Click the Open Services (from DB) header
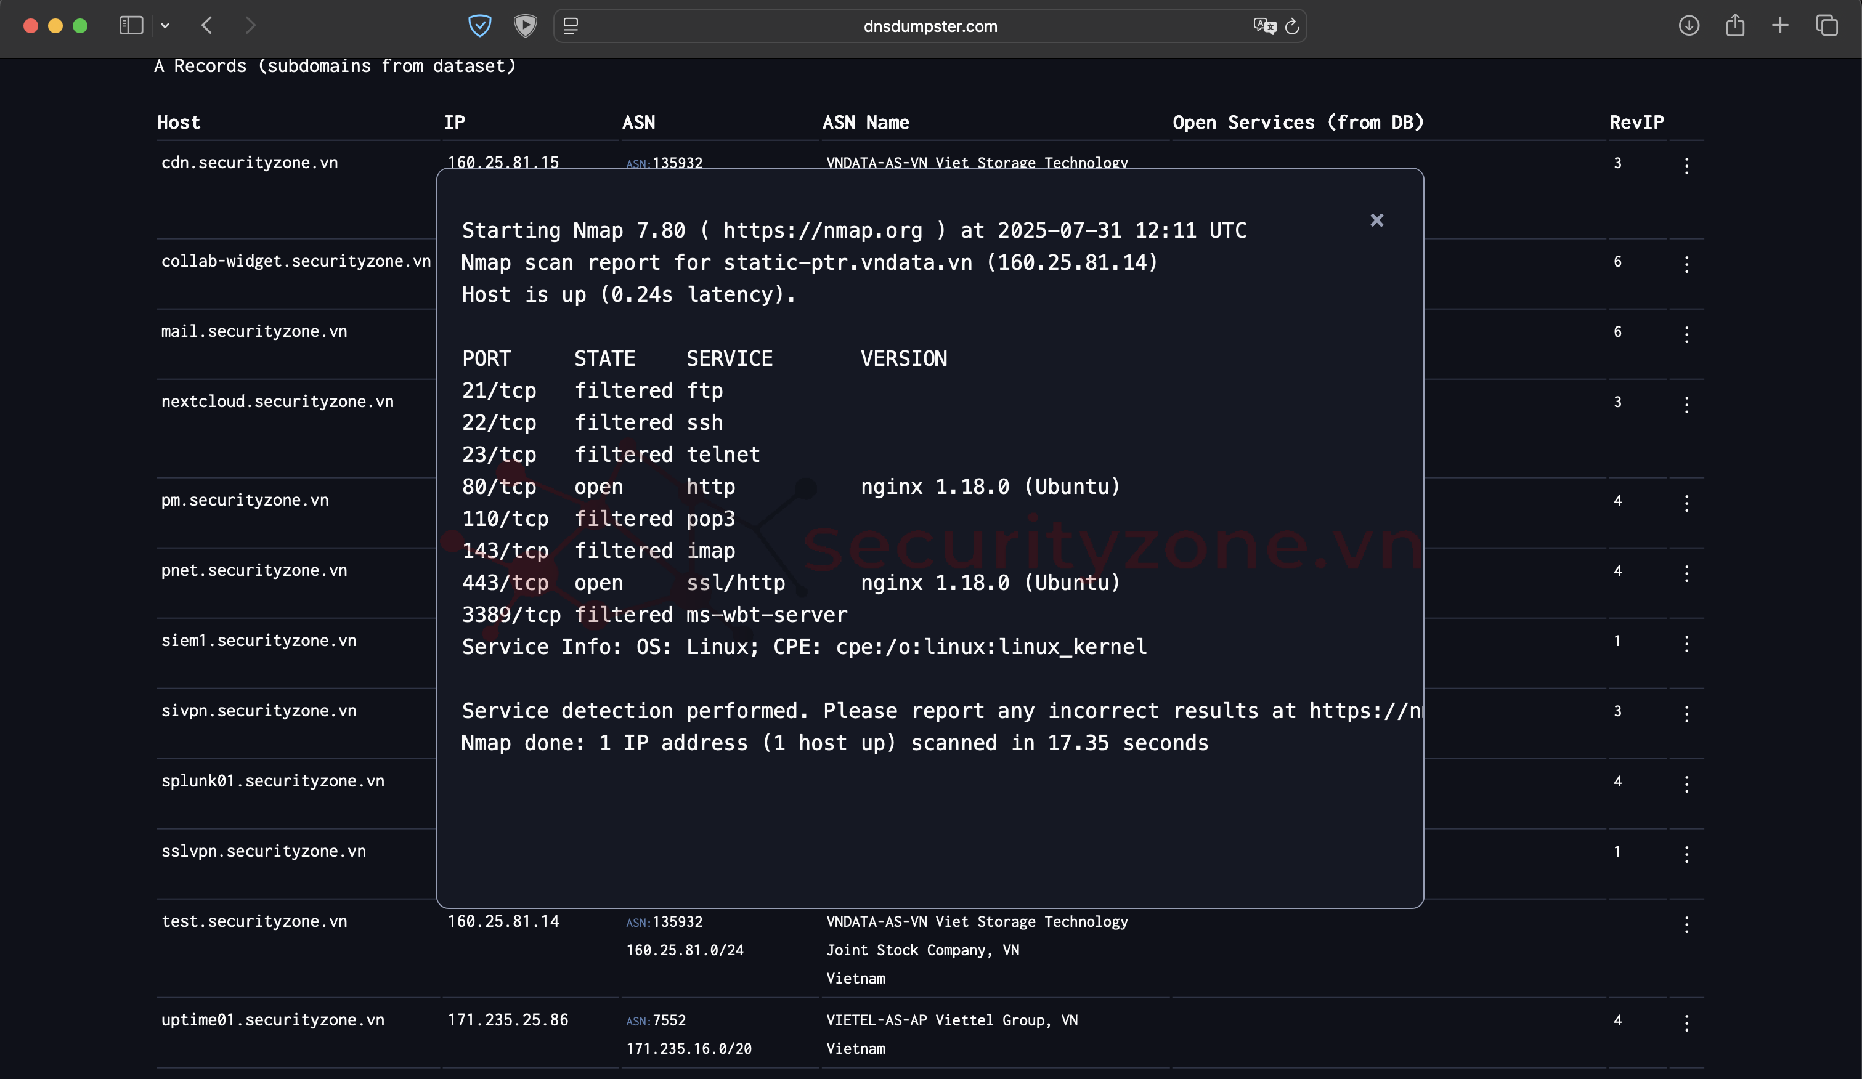This screenshot has height=1079, width=1862. tap(1298, 123)
